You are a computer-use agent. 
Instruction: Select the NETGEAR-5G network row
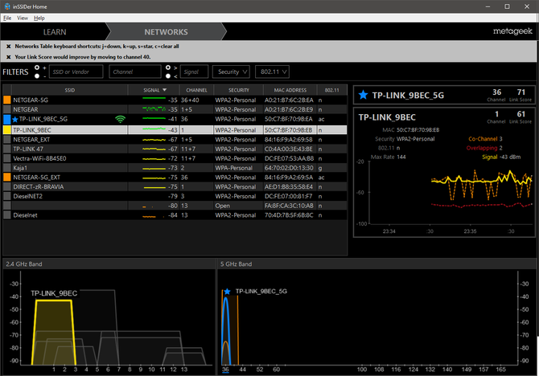(175, 100)
